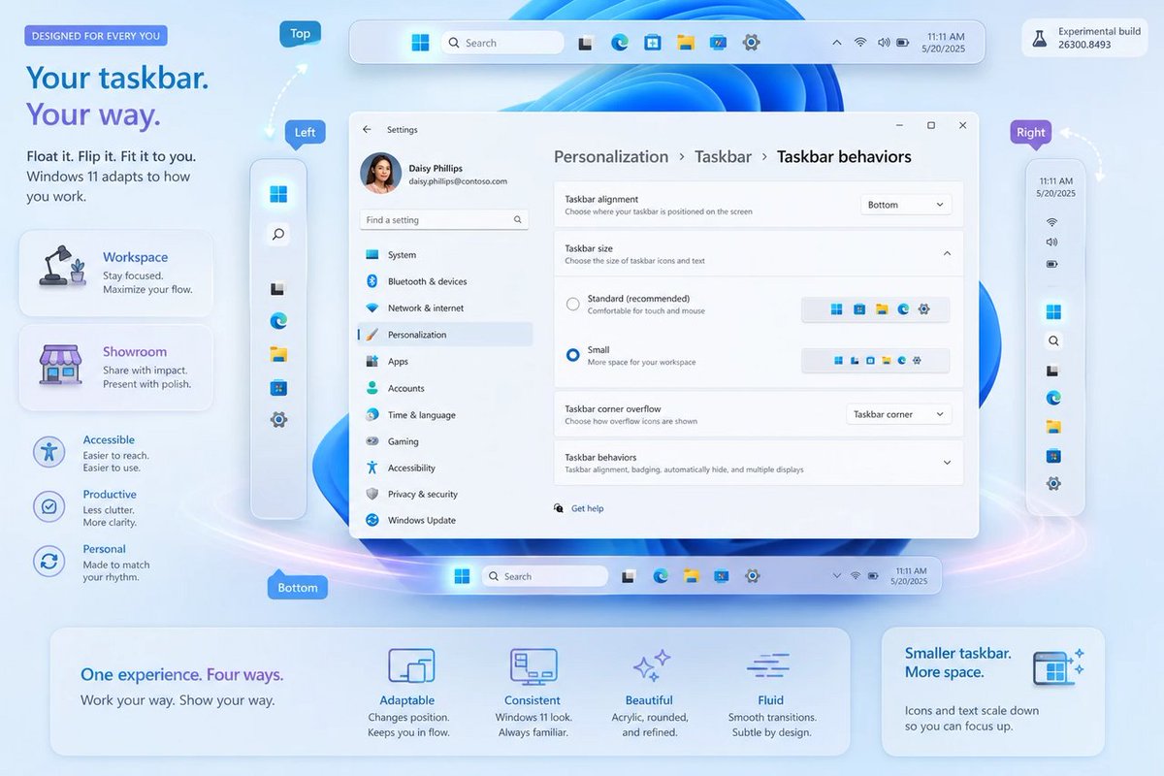1164x776 pixels.
Task: Open Microsoft Store on the left taskbar
Action: tap(278, 387)
